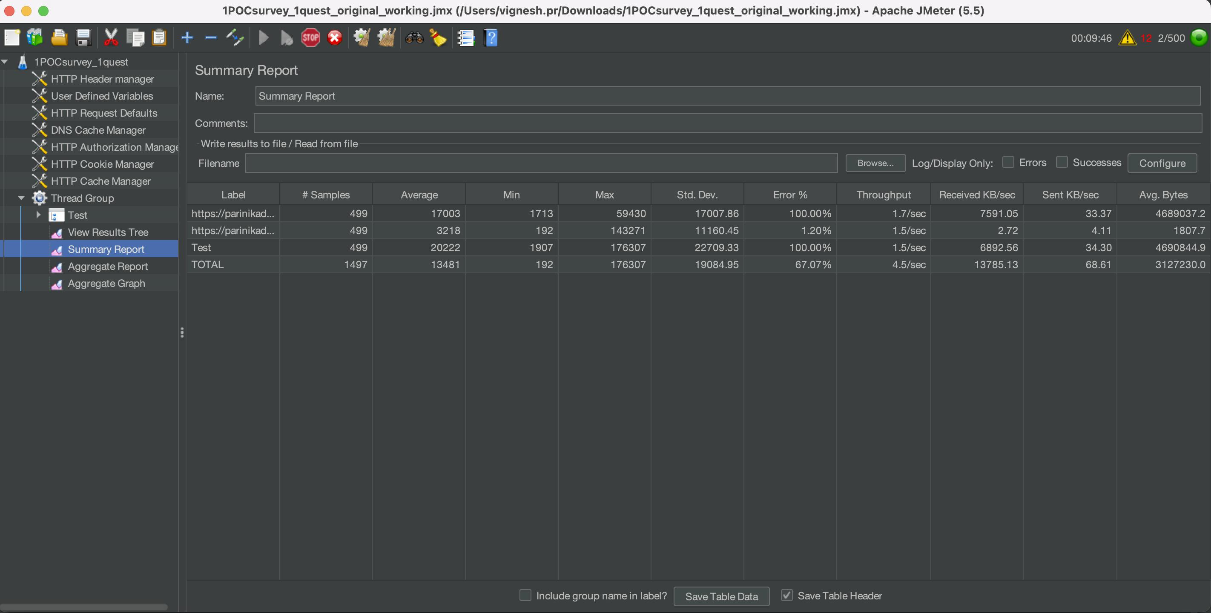This screenshot has width=1211, height=613.
Task: Open Help with the question mark icon
Action: coord(491,37)
